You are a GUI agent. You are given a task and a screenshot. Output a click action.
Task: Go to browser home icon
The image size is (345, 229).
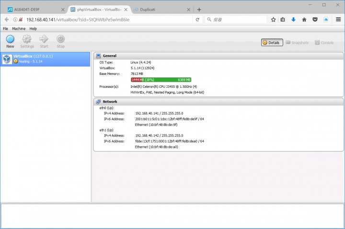pos(304,20)
